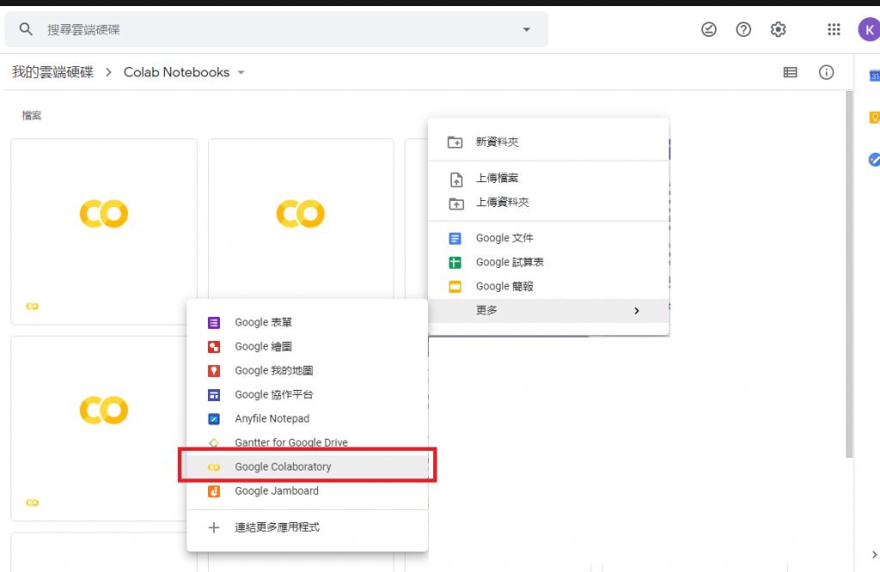Click the folder upload icon
The height and width of the screenshot is (572, 880).
coord(456,204)
